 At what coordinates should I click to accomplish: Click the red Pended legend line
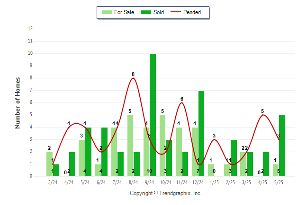pos(176,12)
